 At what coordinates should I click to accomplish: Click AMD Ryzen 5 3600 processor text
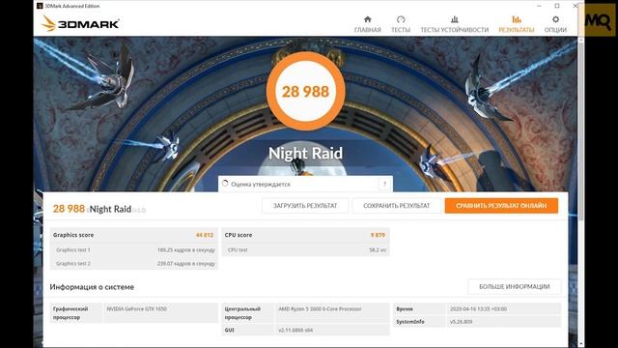320,309
